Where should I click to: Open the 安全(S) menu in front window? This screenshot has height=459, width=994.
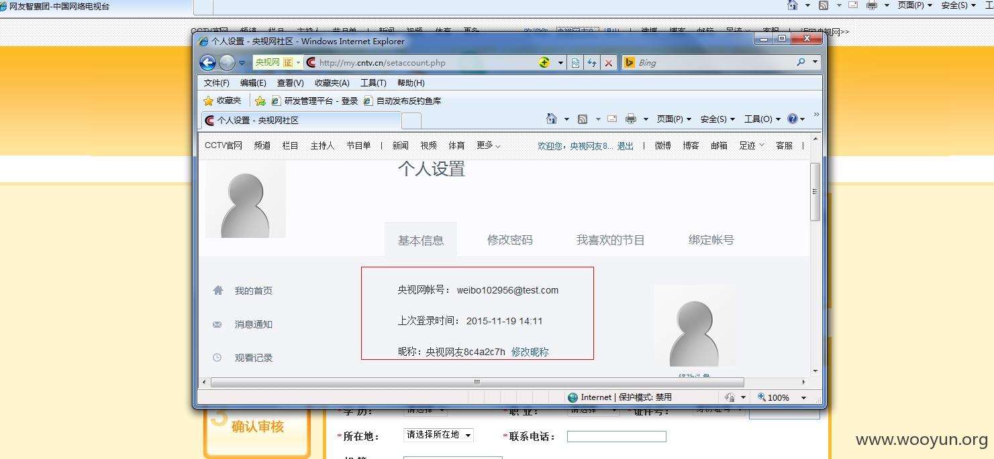[x=717, y=119]
